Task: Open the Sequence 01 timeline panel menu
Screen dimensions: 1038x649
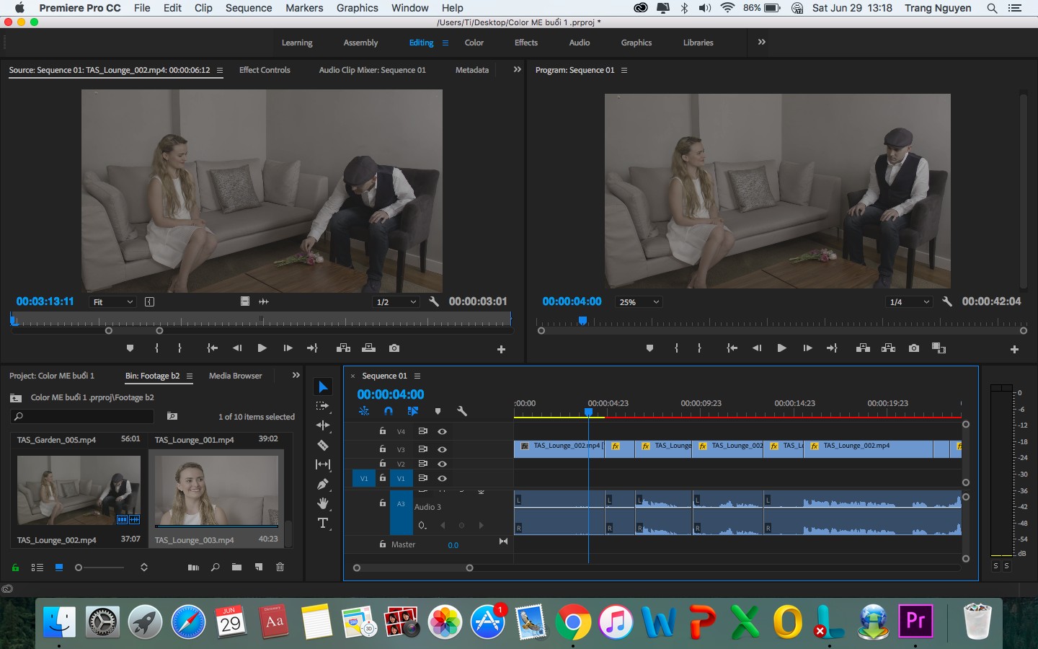Action: pos(417,376)
